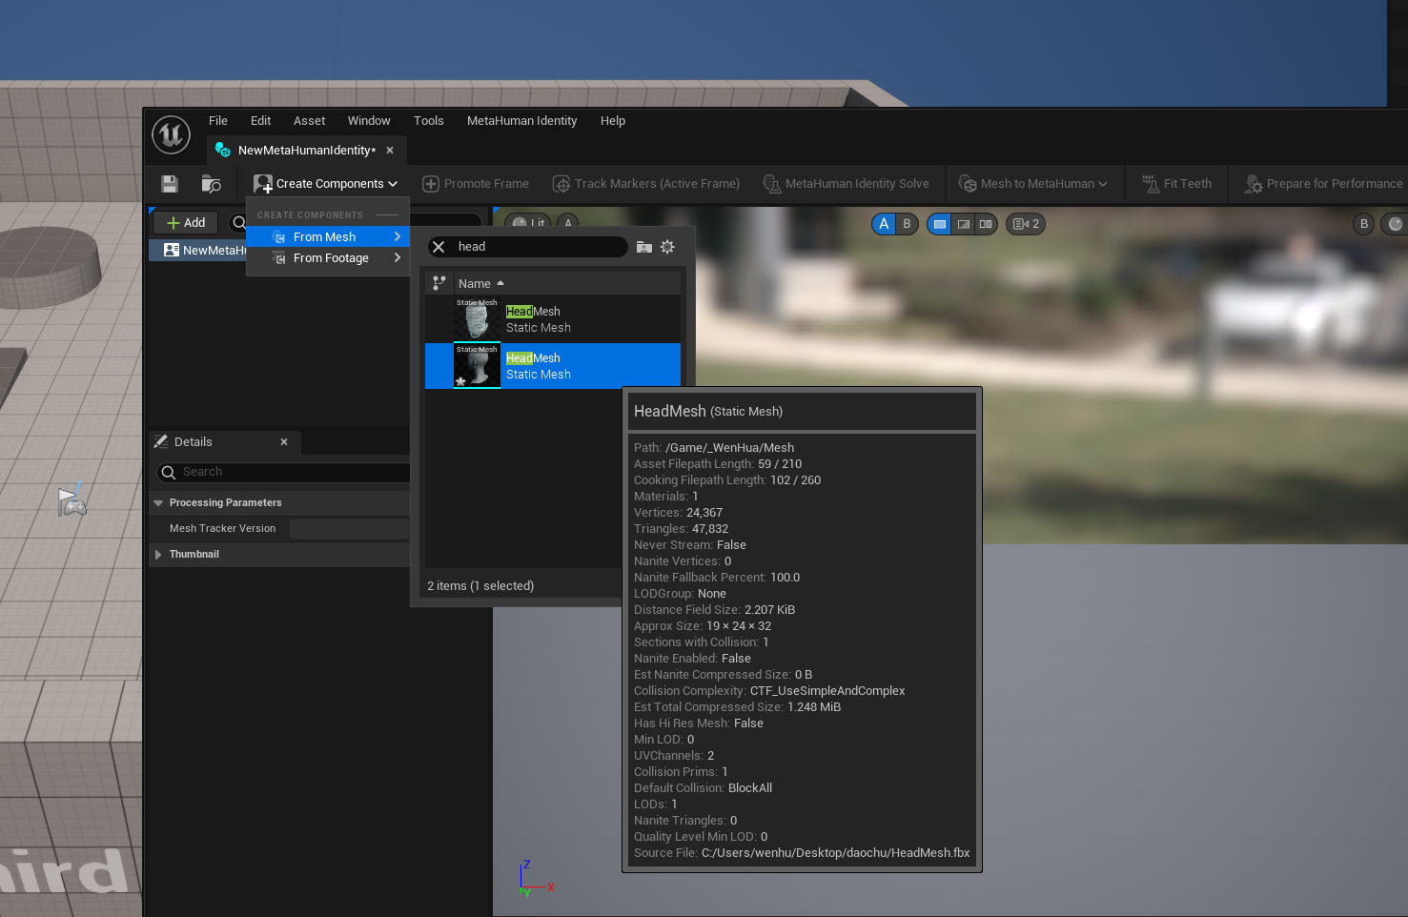Click the tree panel search magnifier
This screenshot has height=917, width=1408.
coord(239,223)
